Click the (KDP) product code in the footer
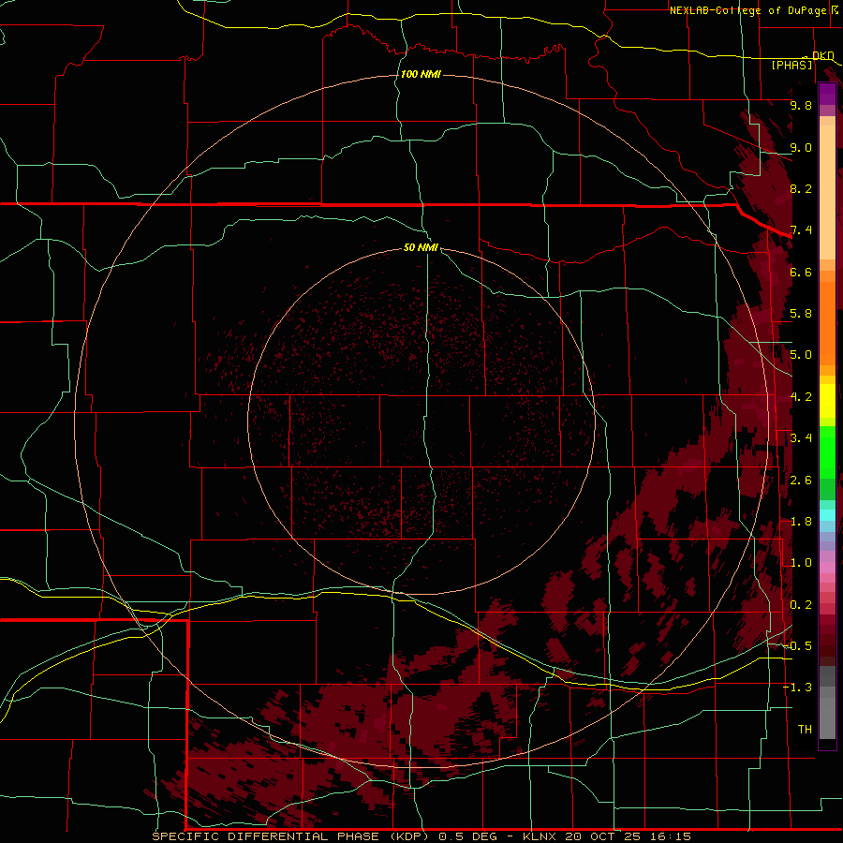 411,836
